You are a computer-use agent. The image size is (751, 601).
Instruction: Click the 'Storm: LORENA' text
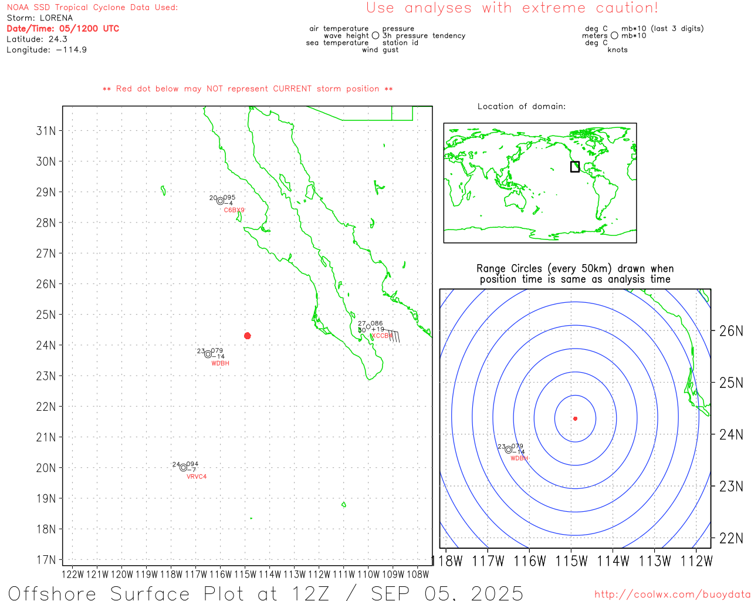tap(40, 18)
